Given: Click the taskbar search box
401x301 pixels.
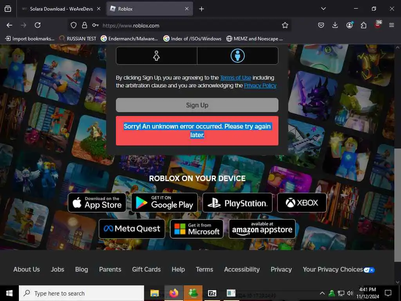Looking at the screenshot, I should [81, 293].
